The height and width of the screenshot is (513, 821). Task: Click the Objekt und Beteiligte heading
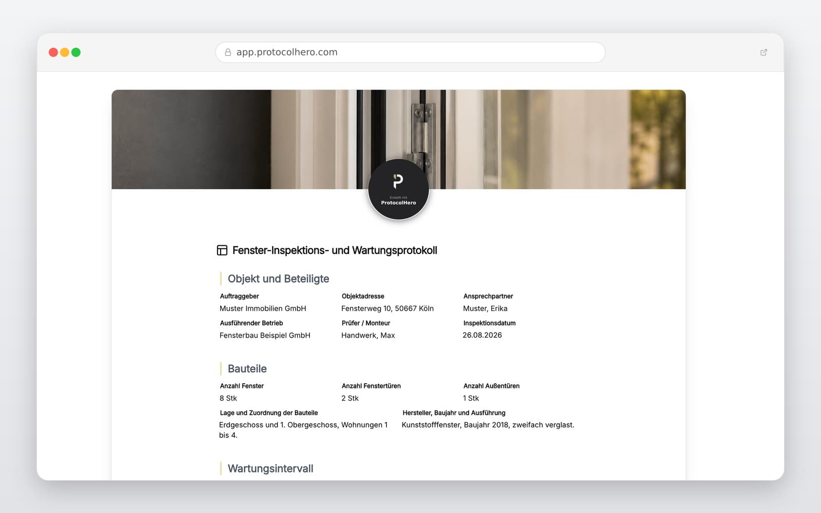point(279,279)
